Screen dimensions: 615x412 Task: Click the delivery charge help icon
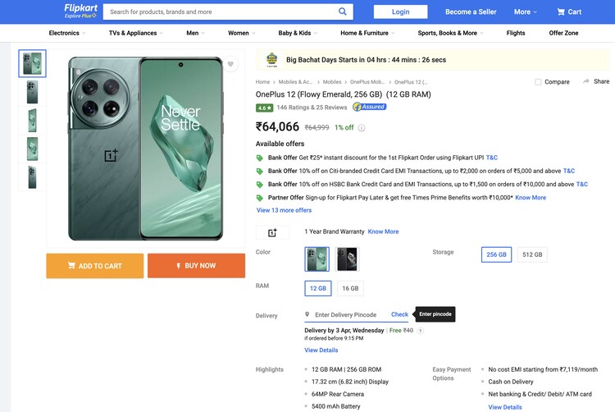421,331
